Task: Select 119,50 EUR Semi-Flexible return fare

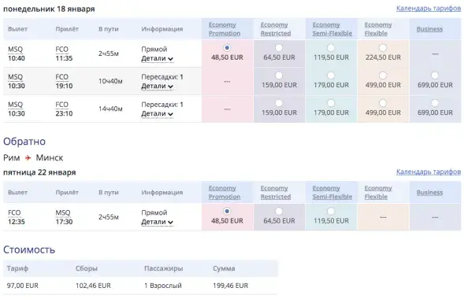Action: click(x=331, y=211)
